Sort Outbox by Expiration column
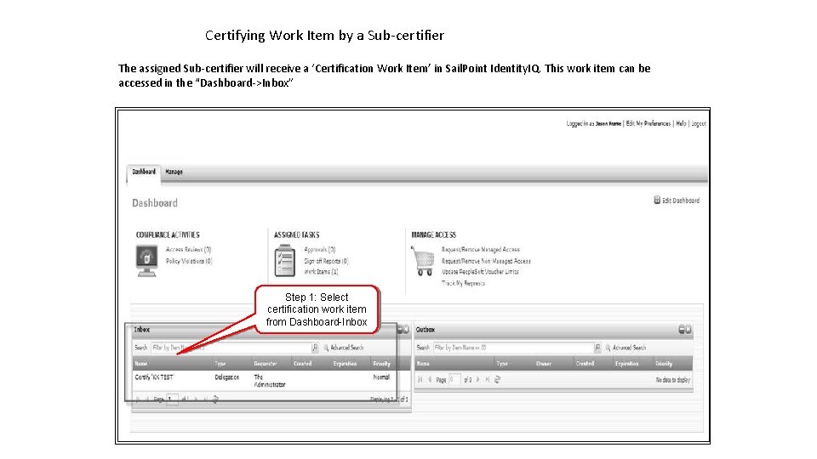Image resolution: width=817 pixels, height=459 pixels. [x=627, y=364]
